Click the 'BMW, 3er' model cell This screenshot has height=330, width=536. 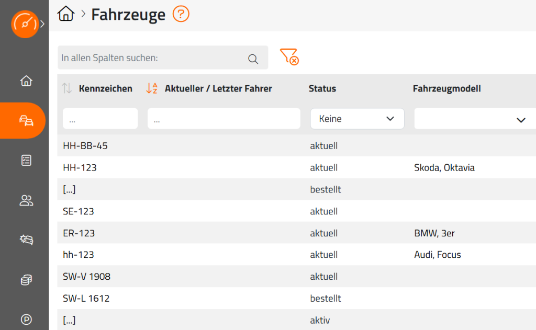tap(434, 233)
